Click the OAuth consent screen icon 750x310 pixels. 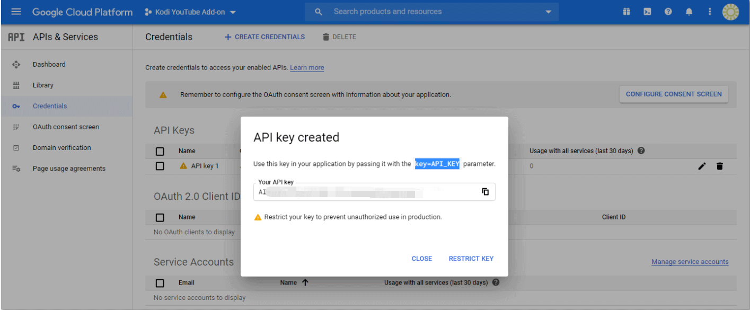16,127
